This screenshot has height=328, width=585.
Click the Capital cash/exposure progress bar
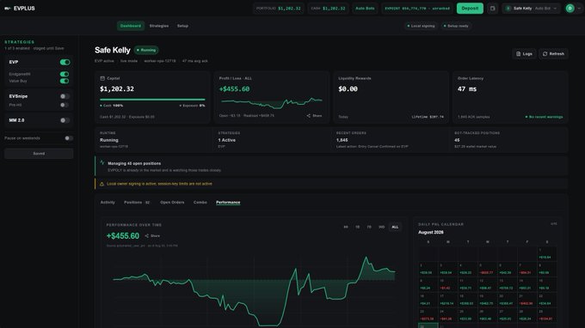pyautogui.click(x=152, y=100)
